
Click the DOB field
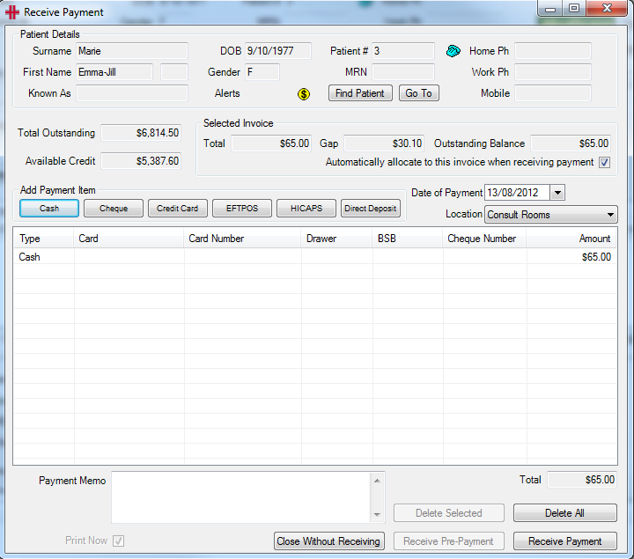coord(278,51)
